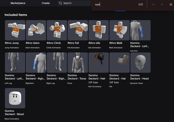The image size is (174, 122).
Task: Open Domino Deckard Left Arm thumbnail
Action: click(x=140, y=30)
